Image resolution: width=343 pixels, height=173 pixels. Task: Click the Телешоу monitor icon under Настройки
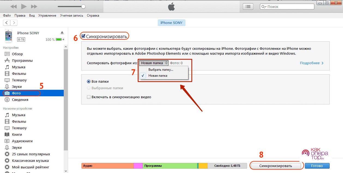pyautogui.click(x=7, y=80)
